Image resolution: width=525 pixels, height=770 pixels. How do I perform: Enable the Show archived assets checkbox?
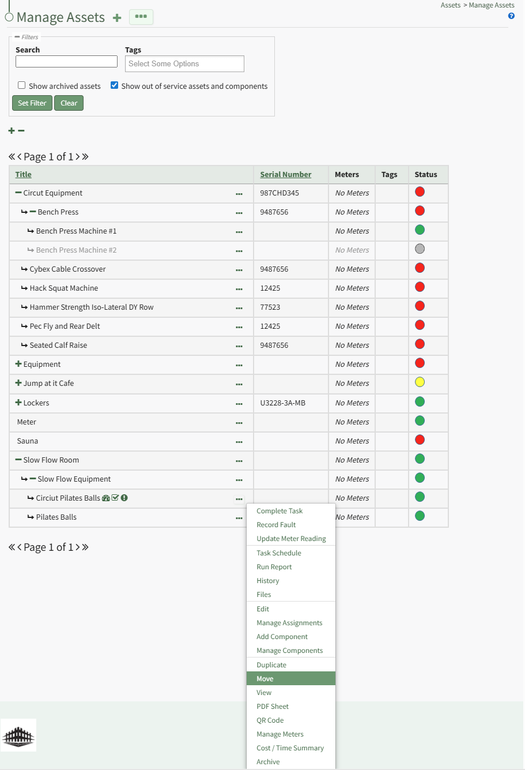click(22, 85)
